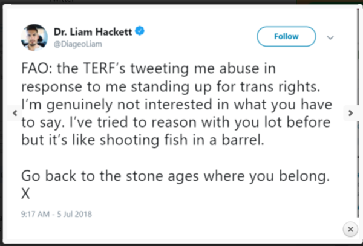Close the image lightbox with the X button
This screenshot has width=363, height=246.
[349, 229]
